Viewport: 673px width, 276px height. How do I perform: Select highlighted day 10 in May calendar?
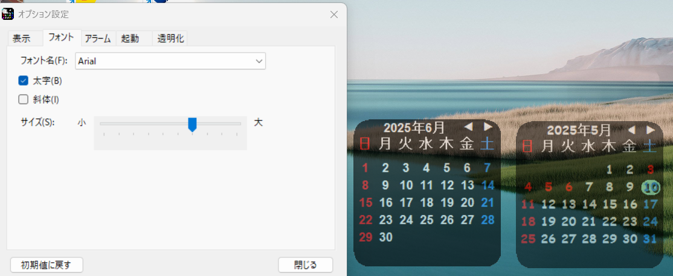(651, 187)
